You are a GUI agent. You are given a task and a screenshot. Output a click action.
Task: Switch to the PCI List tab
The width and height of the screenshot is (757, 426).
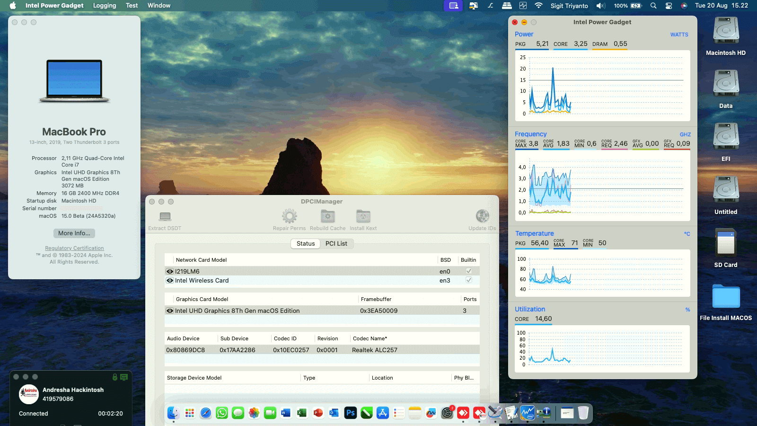(336, 243)
